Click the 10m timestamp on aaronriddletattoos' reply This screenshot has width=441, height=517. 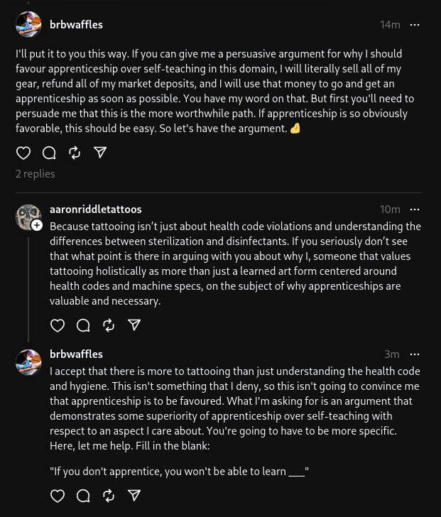(x=390, y=209)
